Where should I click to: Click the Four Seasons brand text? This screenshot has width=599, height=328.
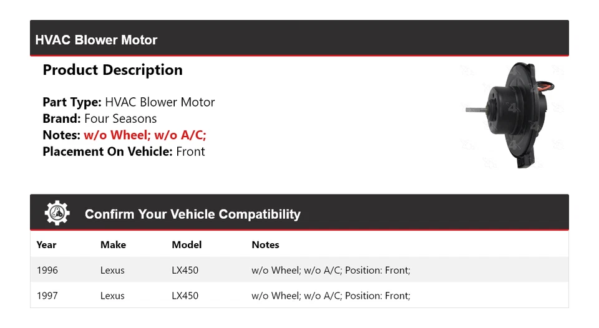coord(120,118)
